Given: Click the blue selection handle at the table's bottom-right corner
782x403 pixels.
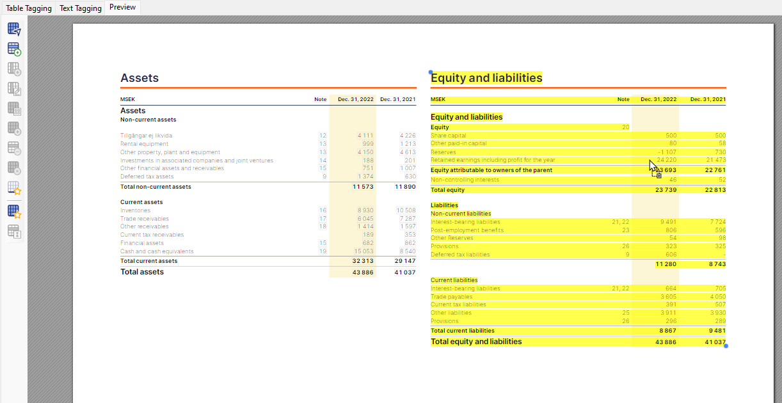Looking at the screenshot, I should [726, 346].
